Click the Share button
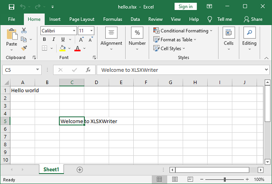This screenshot has width=272, height=184. click(253, 20)
